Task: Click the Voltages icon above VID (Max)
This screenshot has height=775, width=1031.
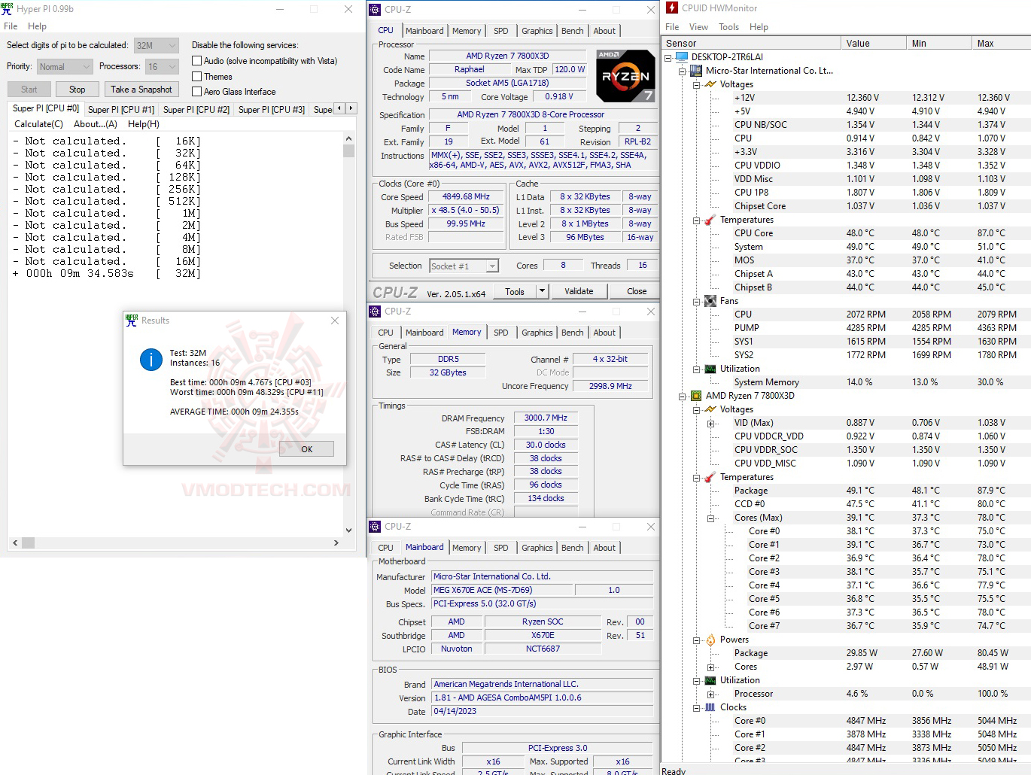Action: (x=710, y=409)
